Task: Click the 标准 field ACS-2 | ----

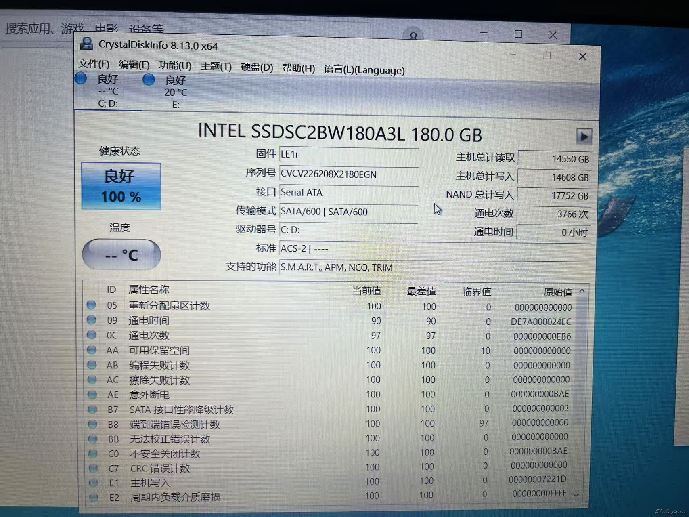Action: click(434, 249)
